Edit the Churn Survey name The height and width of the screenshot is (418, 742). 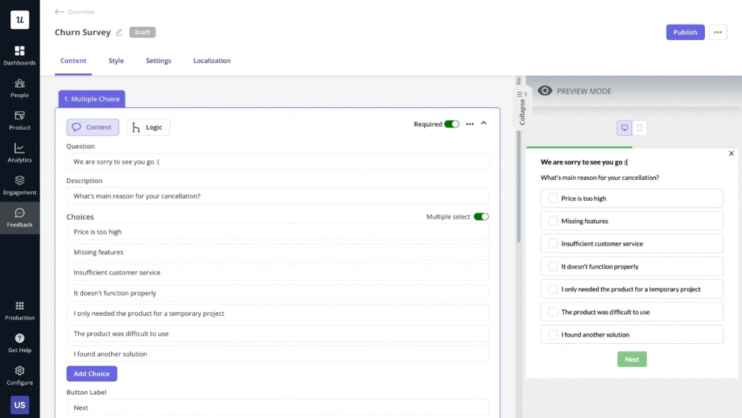(x=119, y=32)
